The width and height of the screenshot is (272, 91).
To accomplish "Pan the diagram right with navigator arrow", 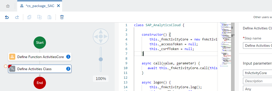I will coord(106,36).
